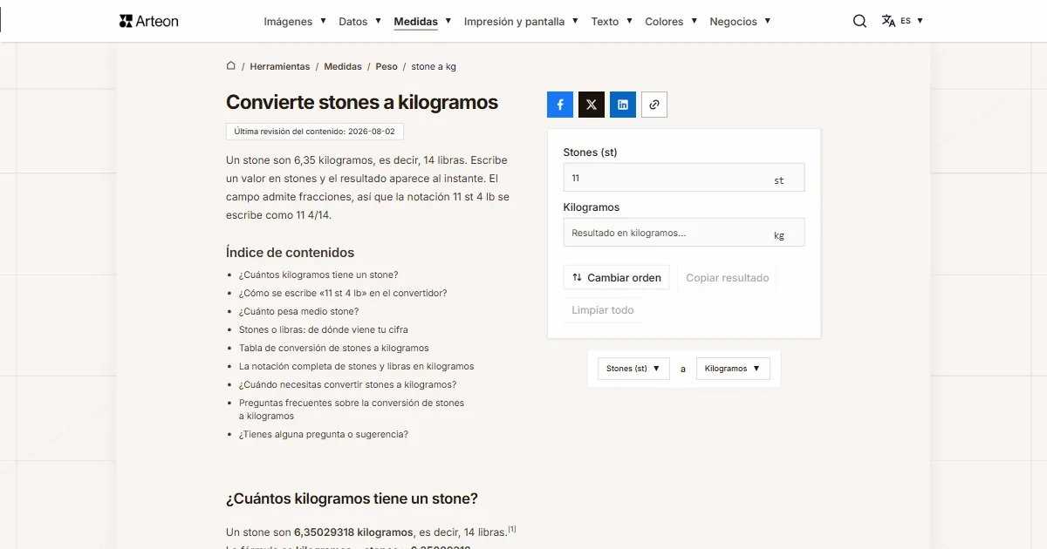Go to ¿Cuándo necesitas convertir section link
1047x549 pixels.
pos(348,384)
